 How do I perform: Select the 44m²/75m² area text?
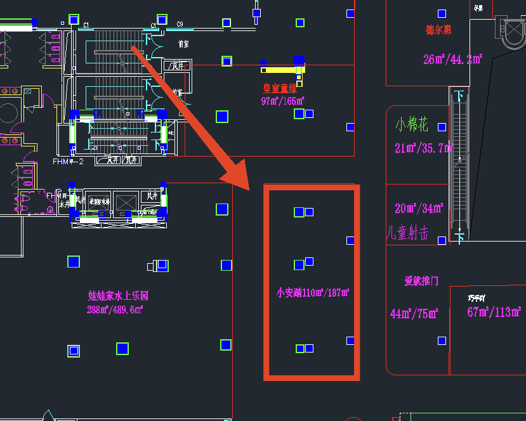point(414,313)
